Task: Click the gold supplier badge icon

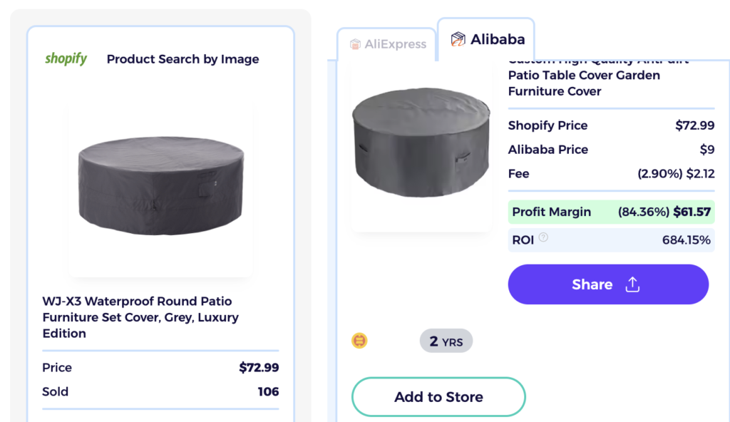Action: pos(360,341)
